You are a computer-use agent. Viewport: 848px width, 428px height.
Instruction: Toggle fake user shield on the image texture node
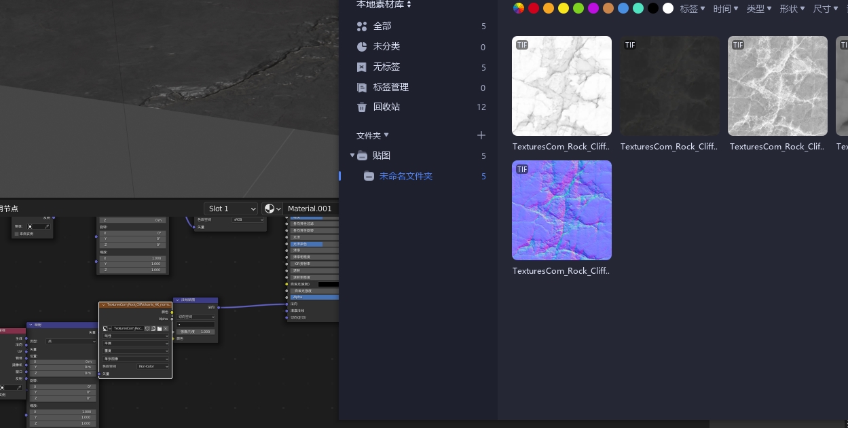[x=146, y=328]
